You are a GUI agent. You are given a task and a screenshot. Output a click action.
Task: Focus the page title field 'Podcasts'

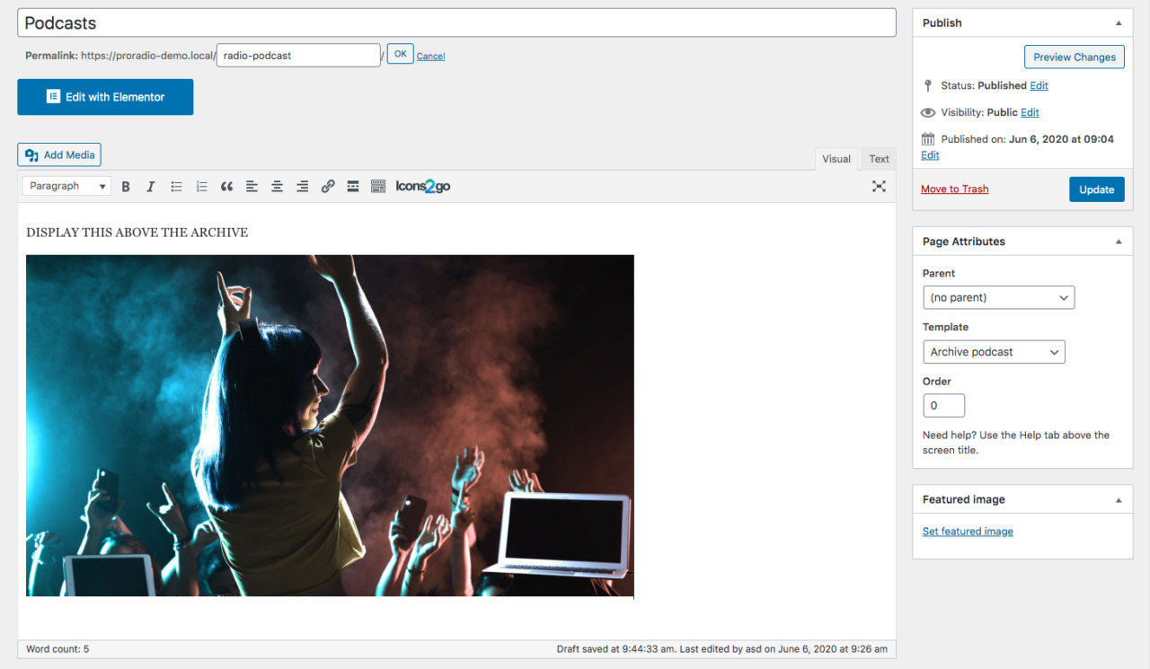(x=456, y=22)
